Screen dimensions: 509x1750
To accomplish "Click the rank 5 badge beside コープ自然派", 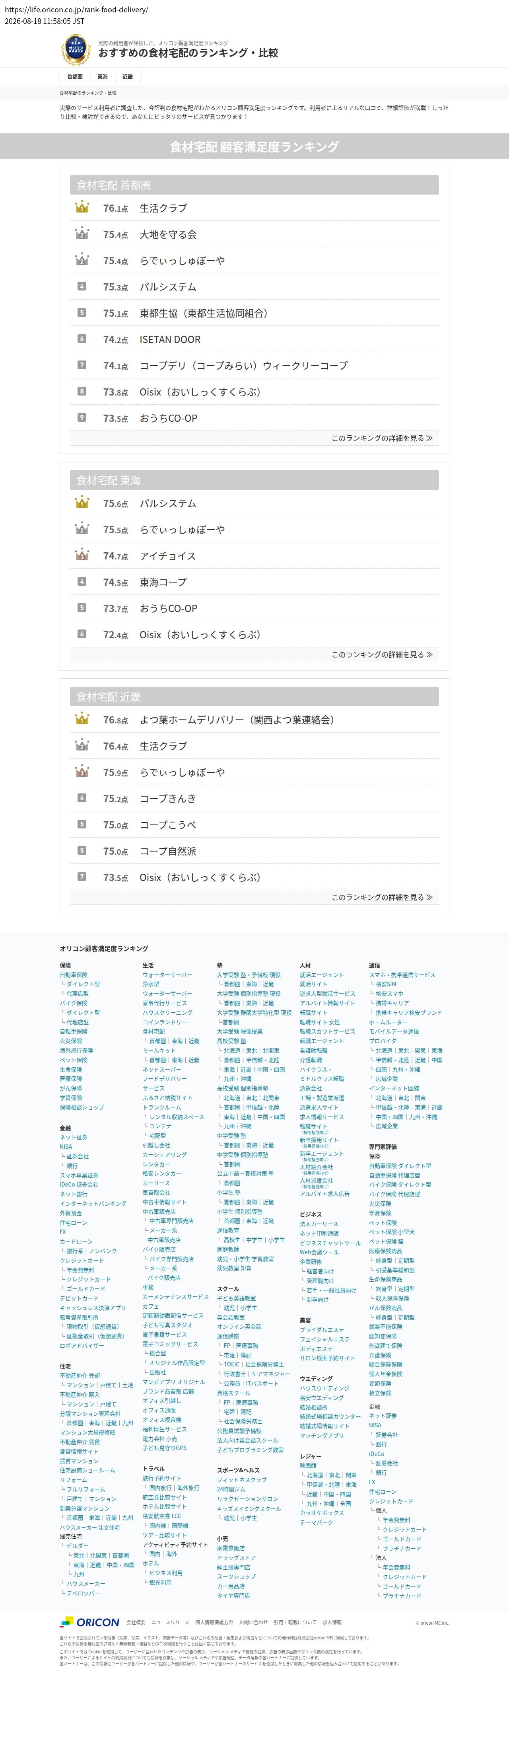I will [x=82, y=851].
